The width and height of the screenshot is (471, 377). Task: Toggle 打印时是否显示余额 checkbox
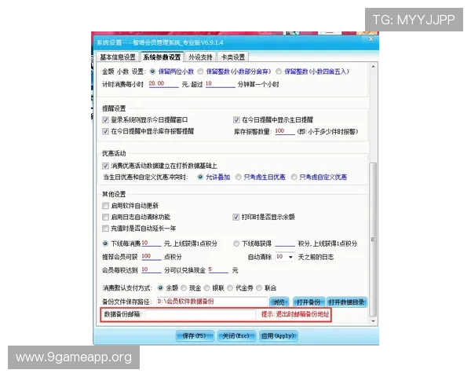[235, 217]
